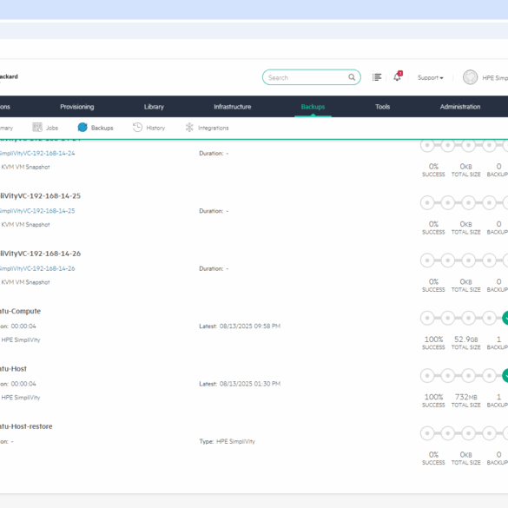Click Latest 08/13/2025 01:30 PM text
Viewport: 508px width, 508px height.
[240, 384]
